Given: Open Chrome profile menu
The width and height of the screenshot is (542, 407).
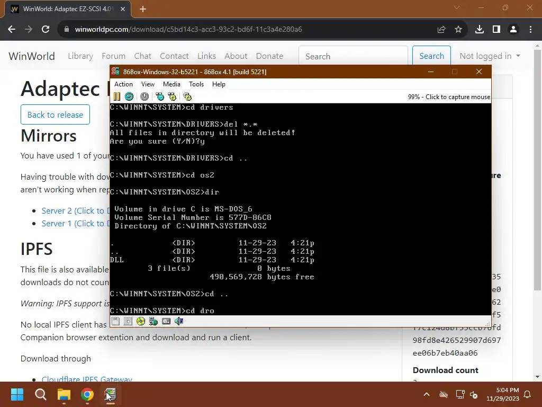Looking at the screenshot, I should (513, 30).
